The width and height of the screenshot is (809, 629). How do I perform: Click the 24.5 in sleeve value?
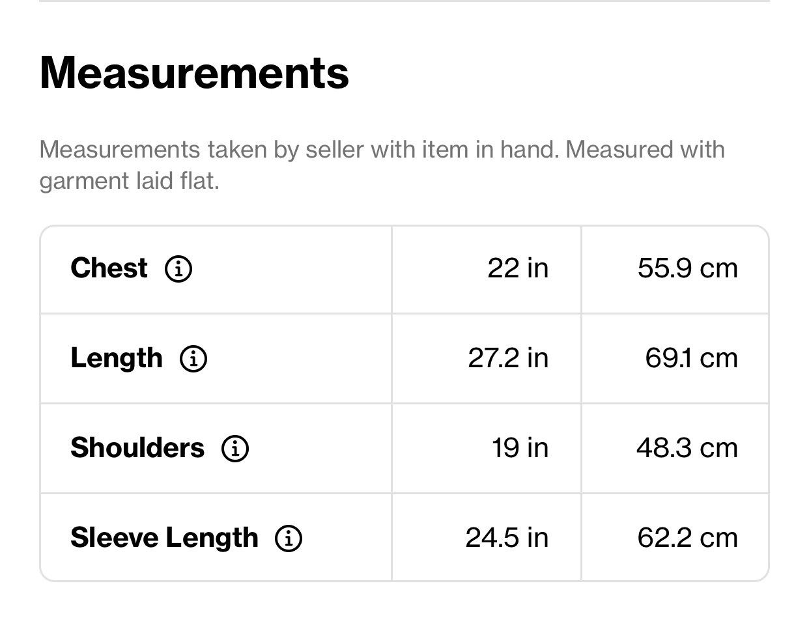(x=507, y=537)
